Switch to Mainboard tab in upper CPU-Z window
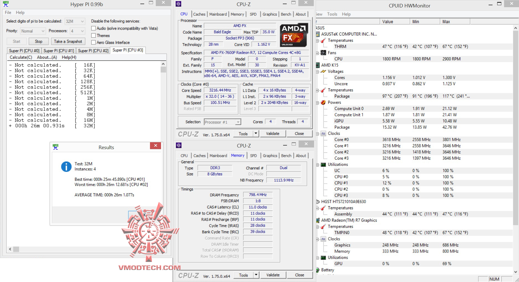Image resolution: width=519 pixels, height=282 pixels. point(218,14)
